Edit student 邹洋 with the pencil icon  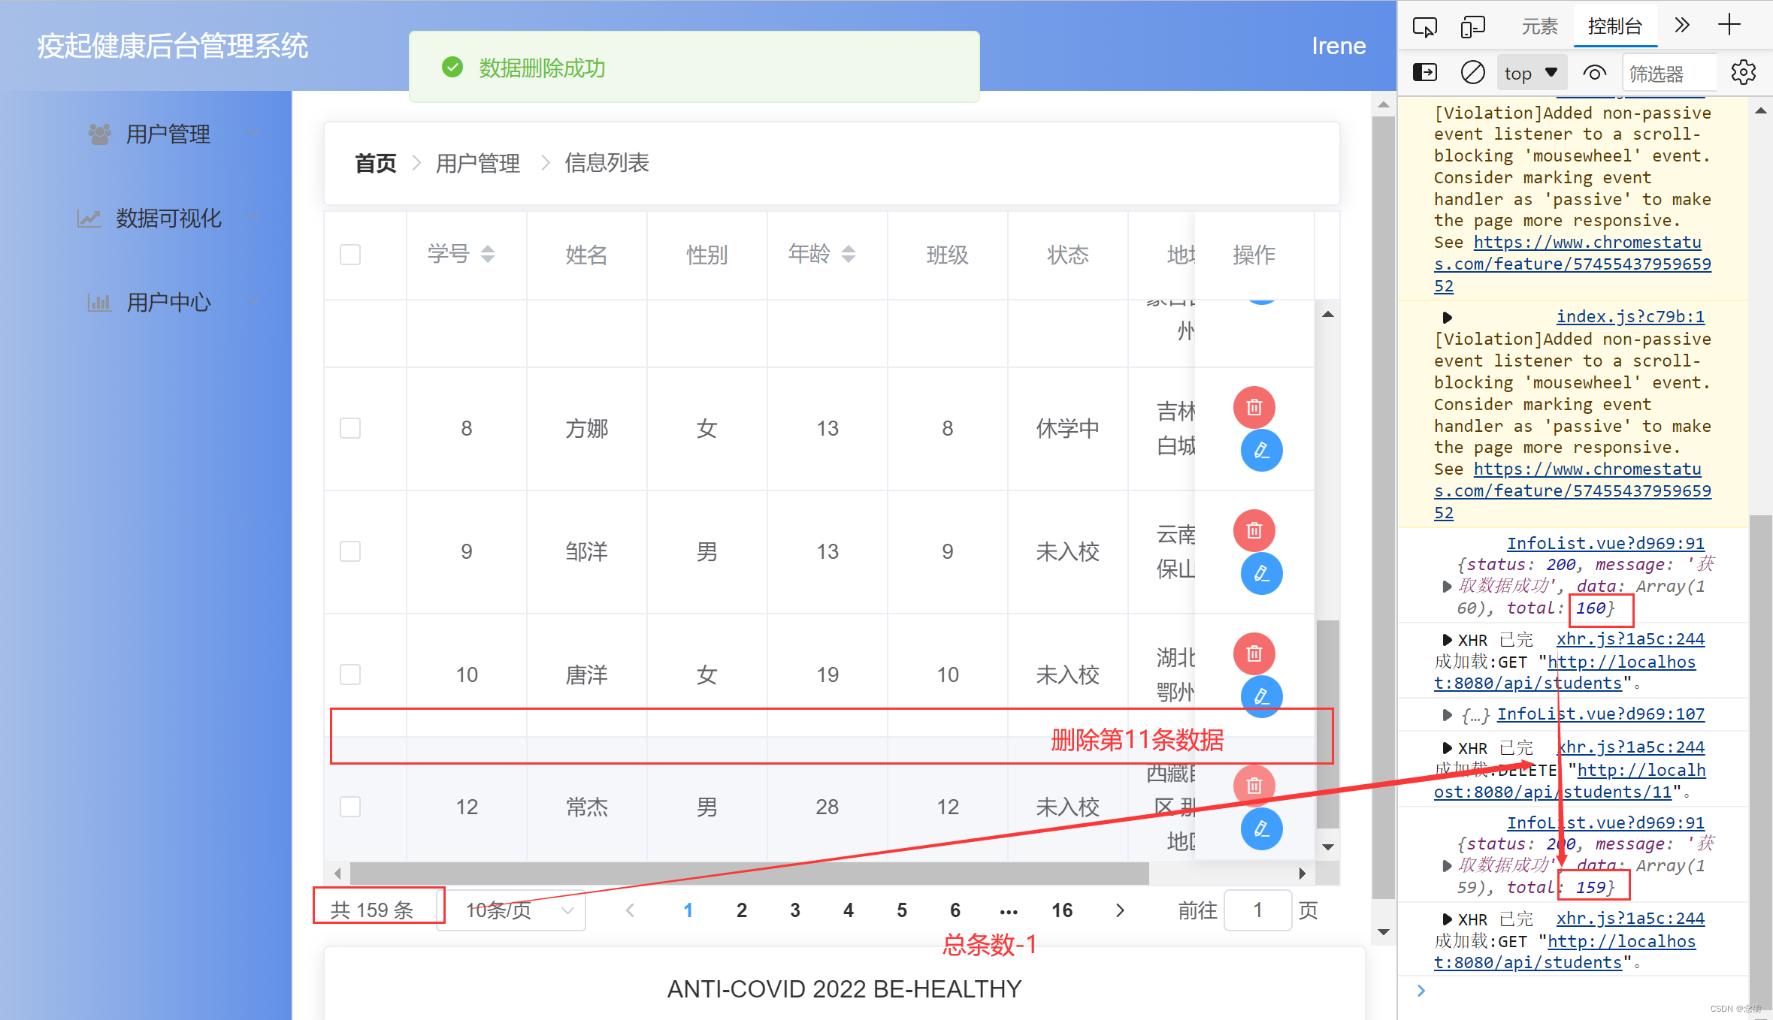(x=1261, y=574)
